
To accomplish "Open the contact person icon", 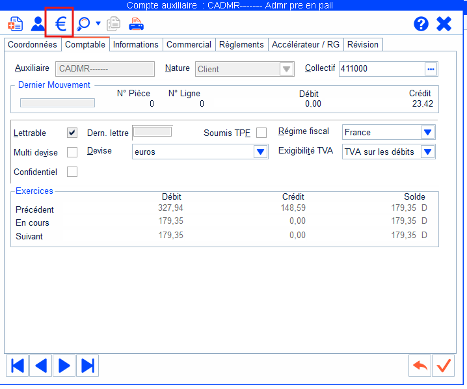I will (x=38, y=24).
